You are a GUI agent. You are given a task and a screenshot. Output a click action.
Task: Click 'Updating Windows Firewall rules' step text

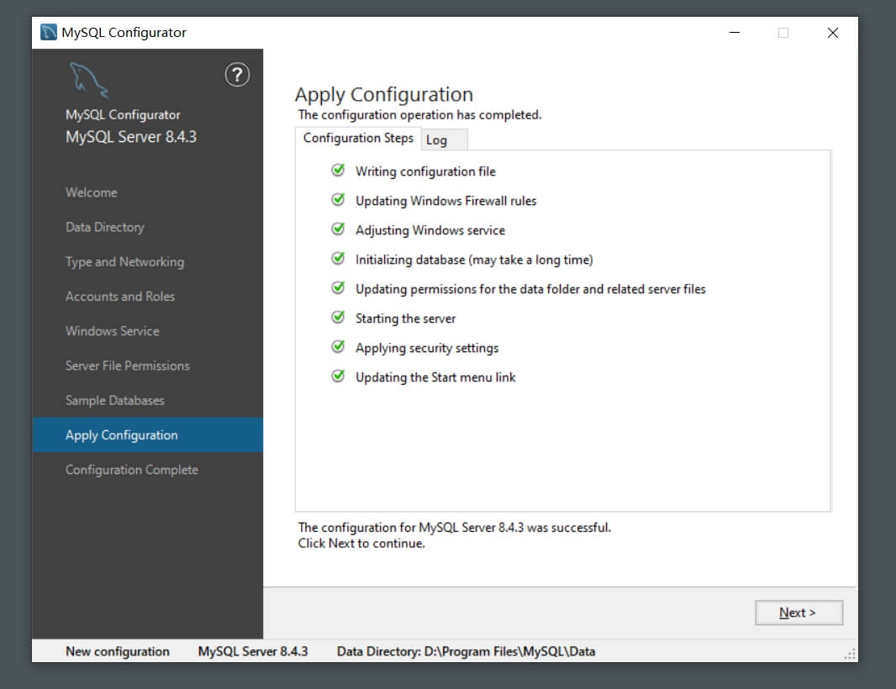pos(445,201)
